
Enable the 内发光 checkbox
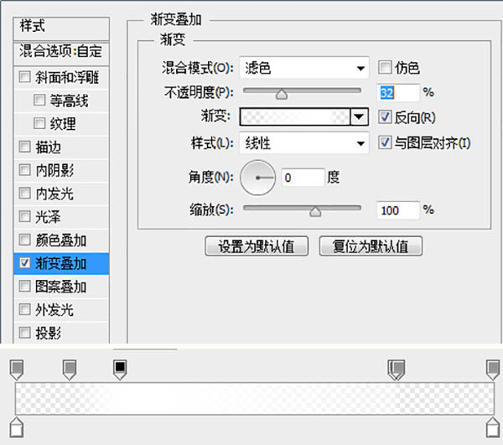point(24,194)
